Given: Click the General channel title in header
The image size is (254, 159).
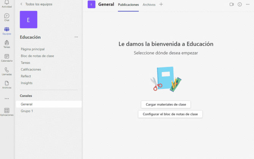Looking at the screenshot, I should point(106,5).
